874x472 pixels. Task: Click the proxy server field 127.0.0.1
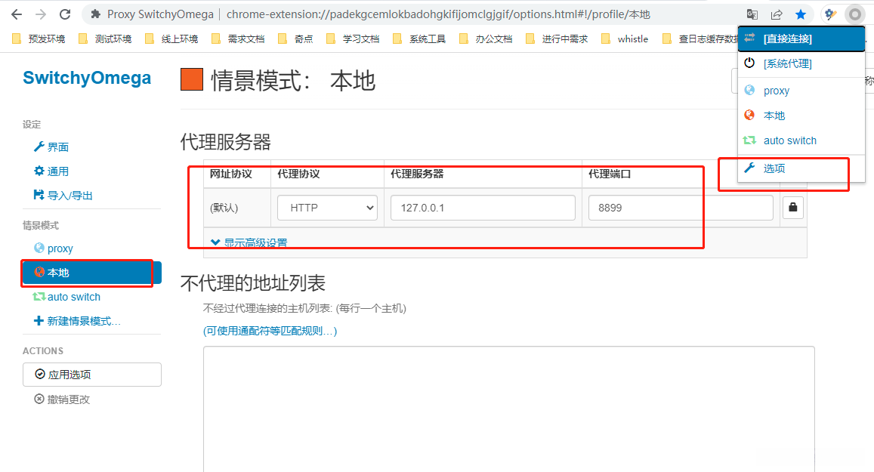[483, 208]
